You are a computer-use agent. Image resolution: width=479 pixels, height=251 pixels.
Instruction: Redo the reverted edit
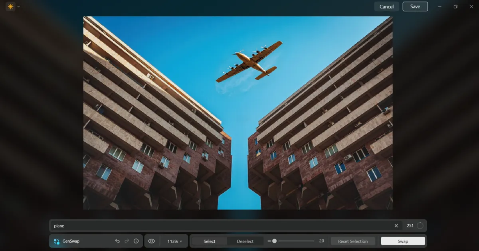[x=127, y=241]
